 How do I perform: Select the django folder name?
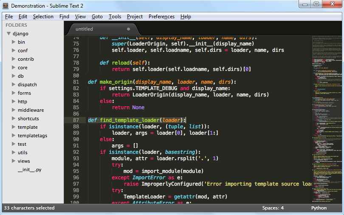click(20, 34)
